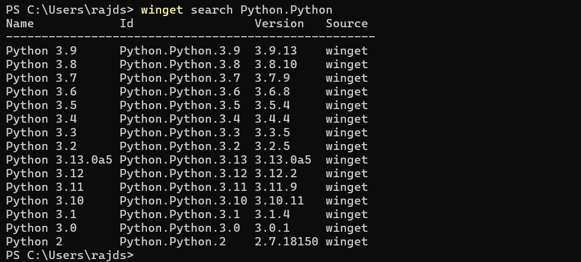Viewport: 581px width, 262px height.
Task: Select the id "Python.Python.3.6"
Action: point(179,92)
